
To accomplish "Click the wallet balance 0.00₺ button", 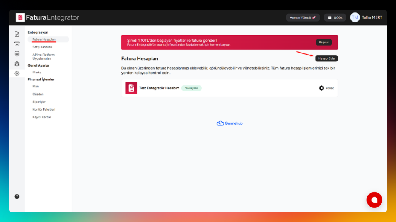I will [x=335, y=18].
